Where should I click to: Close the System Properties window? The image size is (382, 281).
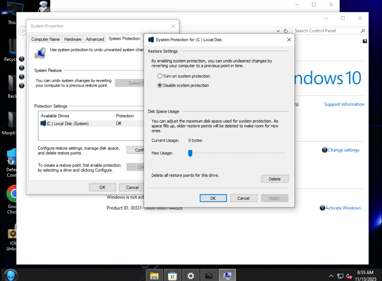point(173,26)
